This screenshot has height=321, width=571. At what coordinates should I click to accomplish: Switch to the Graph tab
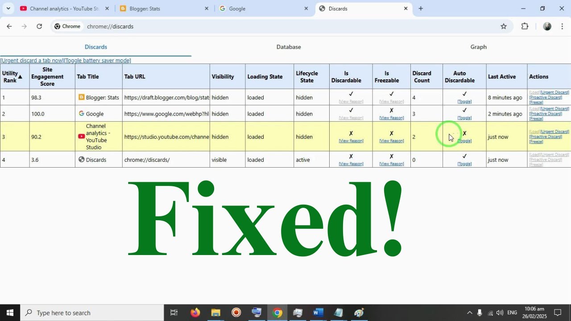point(478,47)
